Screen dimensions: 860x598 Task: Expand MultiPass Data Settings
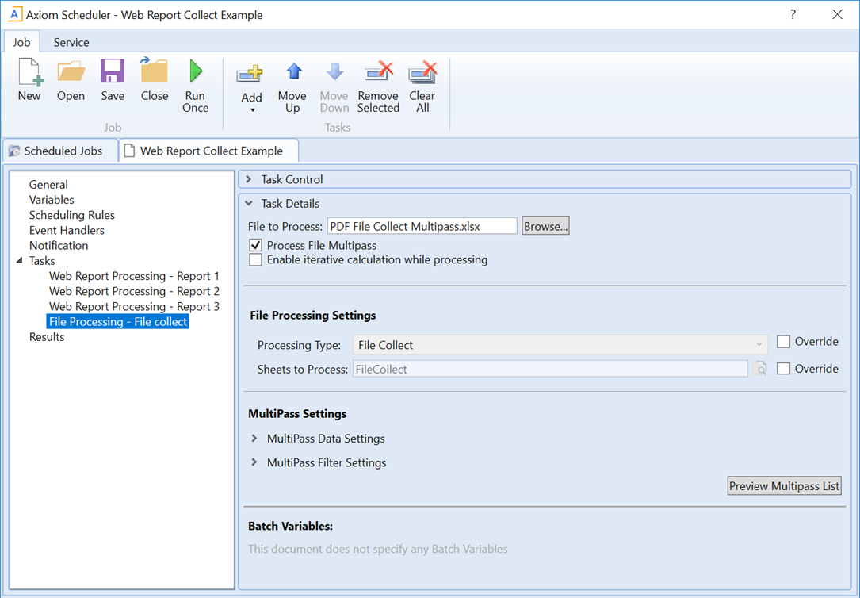click(x=254, y=439)
